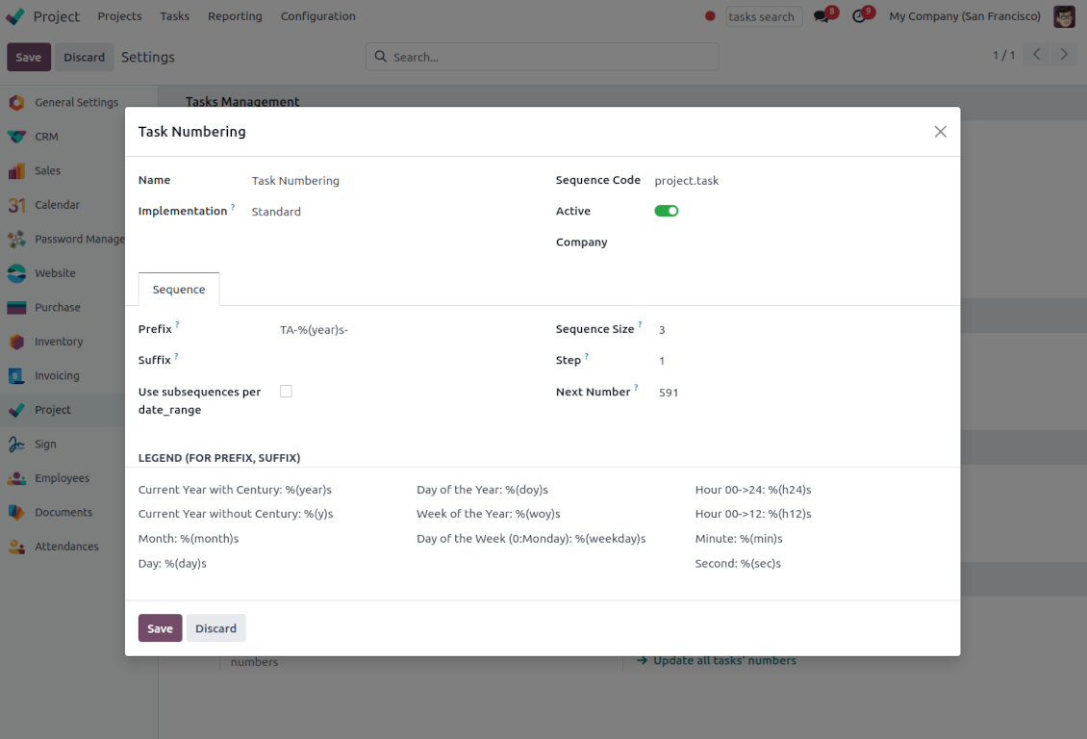Discard changes in the dialog
This screenshot has width=1087, height=739.
coord(215,628)
